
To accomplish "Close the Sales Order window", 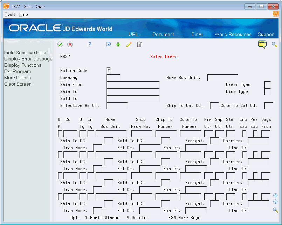I will 273,7.
